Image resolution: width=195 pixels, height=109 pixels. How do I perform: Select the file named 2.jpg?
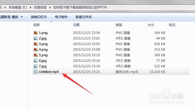43,38
